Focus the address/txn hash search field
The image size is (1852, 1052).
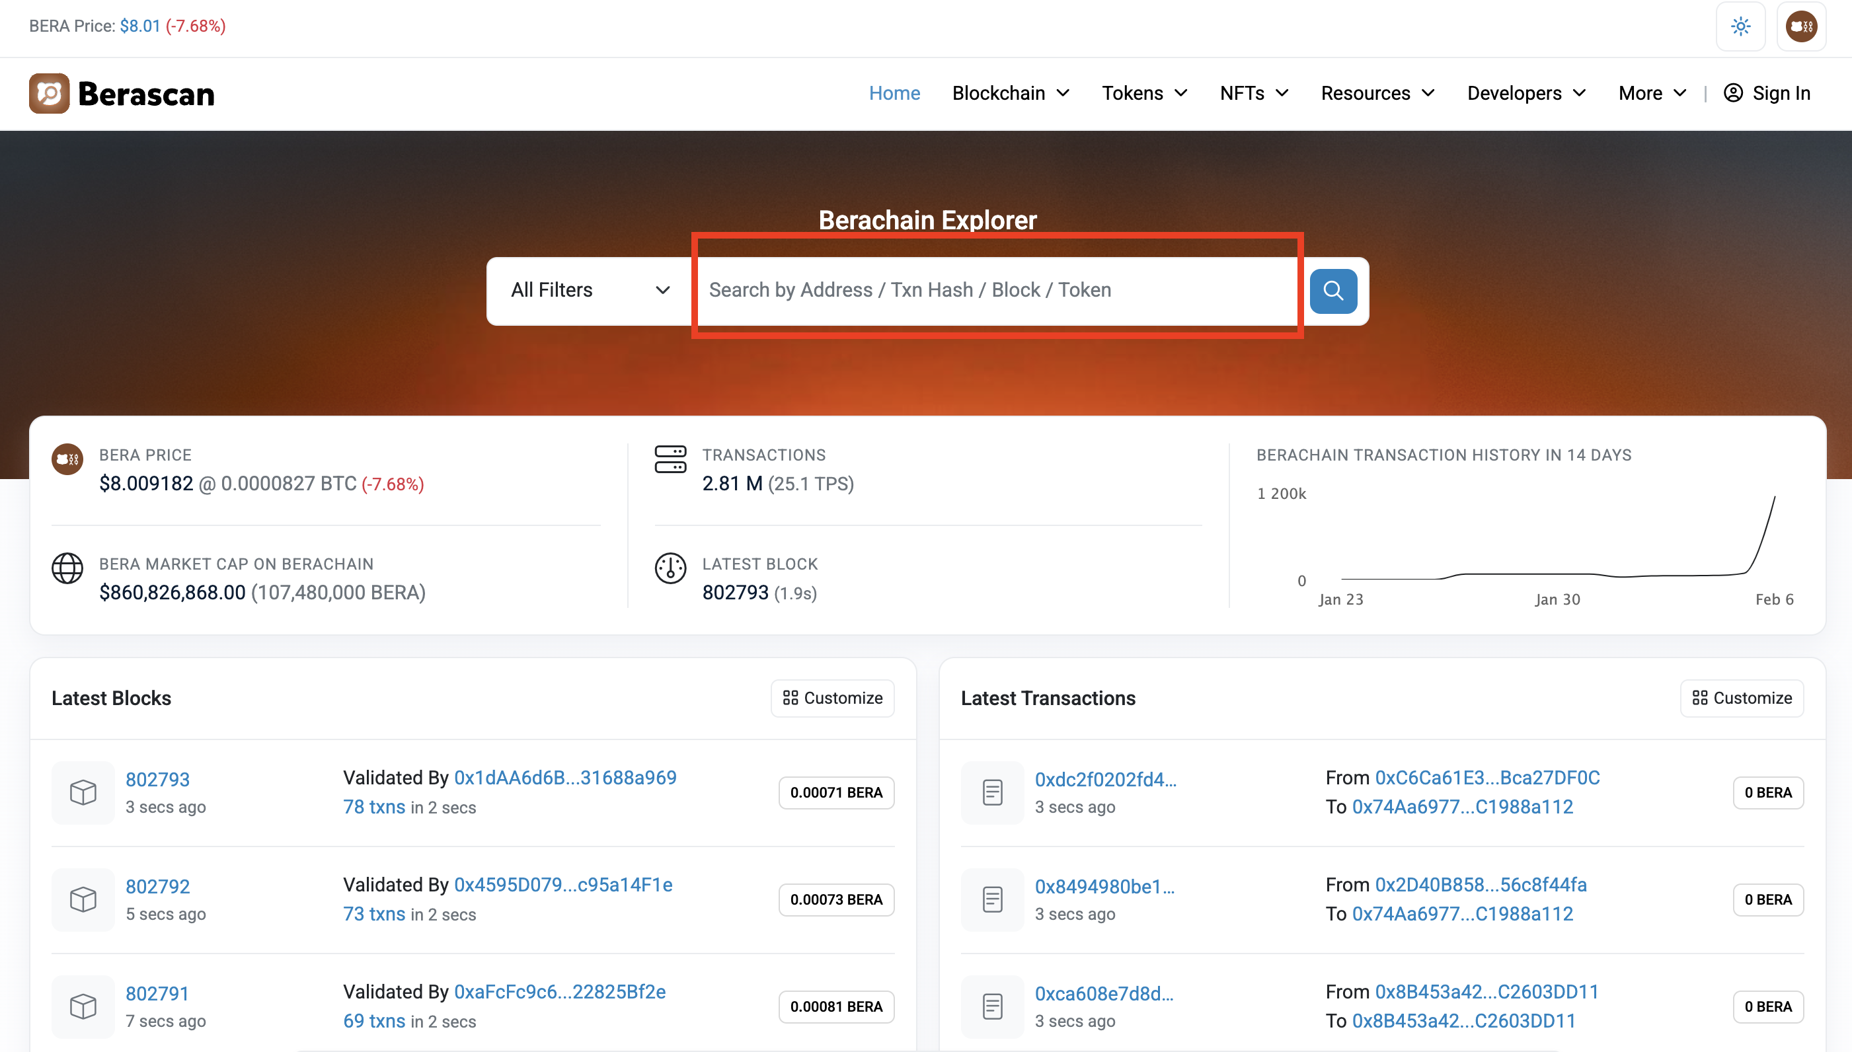[x=997, y=291]
